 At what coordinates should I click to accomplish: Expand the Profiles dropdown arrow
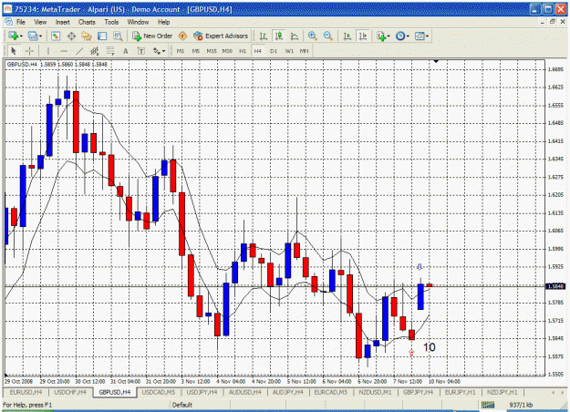[40, 36]
